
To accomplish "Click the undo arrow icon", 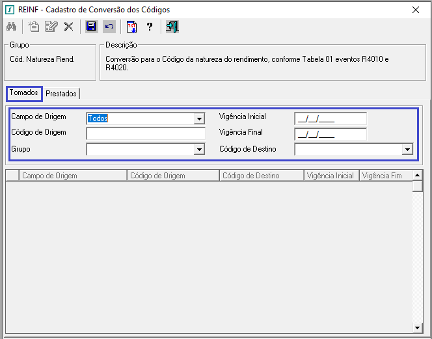I will [x=109, y=27].
